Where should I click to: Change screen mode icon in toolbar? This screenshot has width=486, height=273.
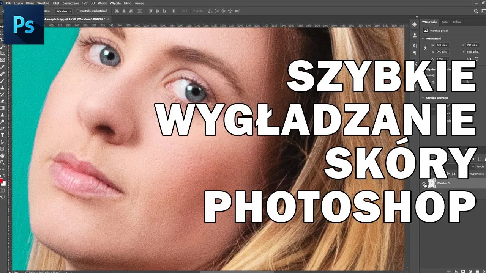tap(2, 197)
